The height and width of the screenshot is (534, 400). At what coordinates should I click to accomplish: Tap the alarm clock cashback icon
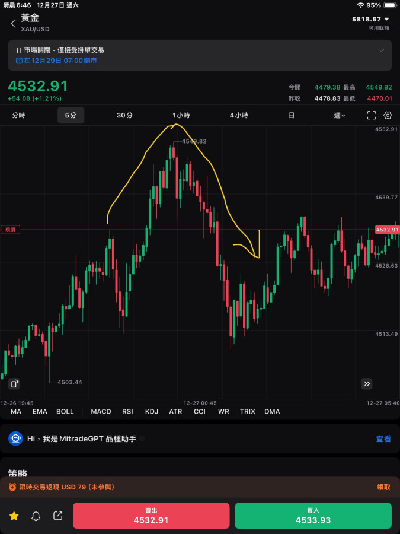tap(12, 487)
